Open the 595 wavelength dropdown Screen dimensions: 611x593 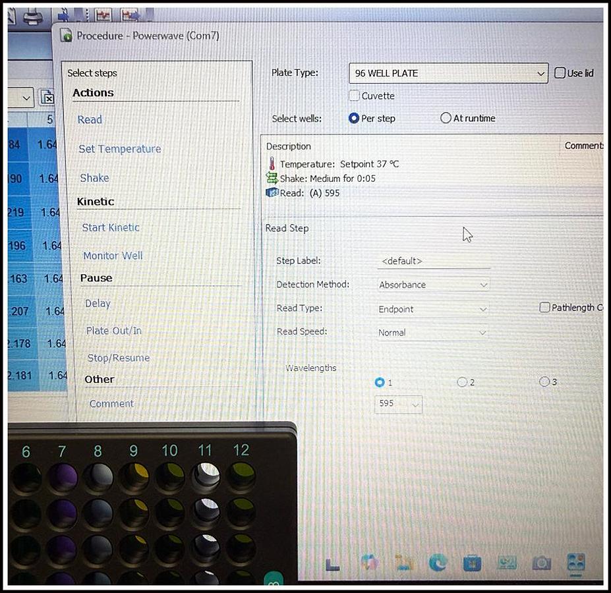(x=399, y=404)
